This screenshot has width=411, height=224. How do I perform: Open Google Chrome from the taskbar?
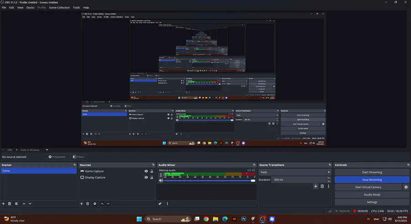point(206,219)
